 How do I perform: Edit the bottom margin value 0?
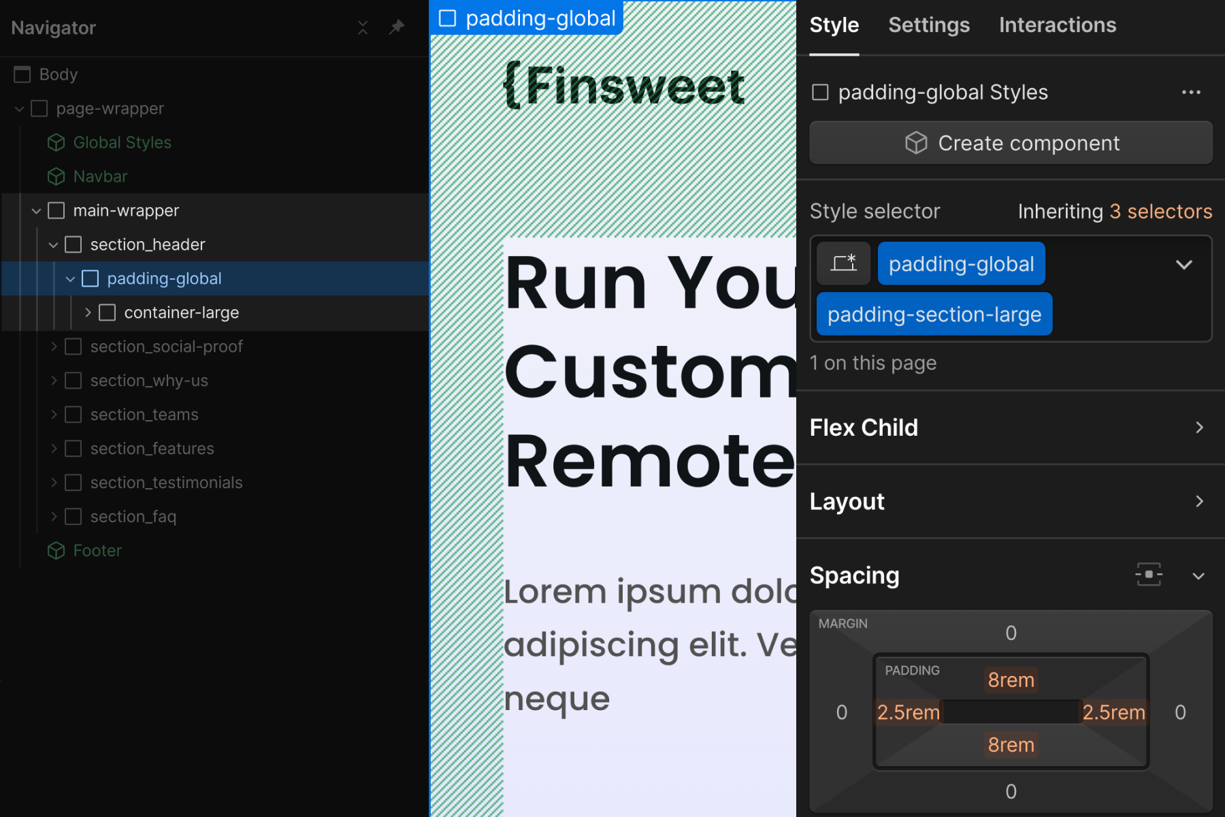coord(1011,791)
